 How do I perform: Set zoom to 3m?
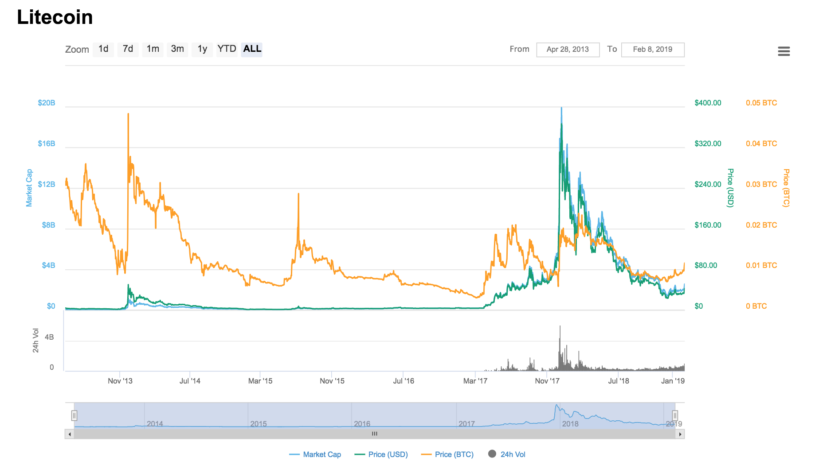tap(177, 49)
